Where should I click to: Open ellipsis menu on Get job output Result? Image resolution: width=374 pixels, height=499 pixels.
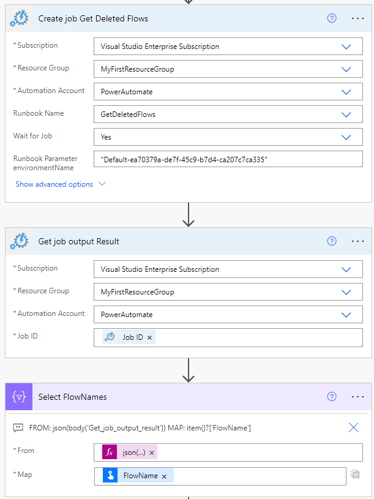tap(357, 241)
